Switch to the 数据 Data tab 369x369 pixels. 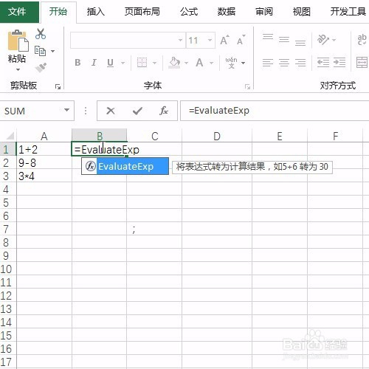coord(227,12)
